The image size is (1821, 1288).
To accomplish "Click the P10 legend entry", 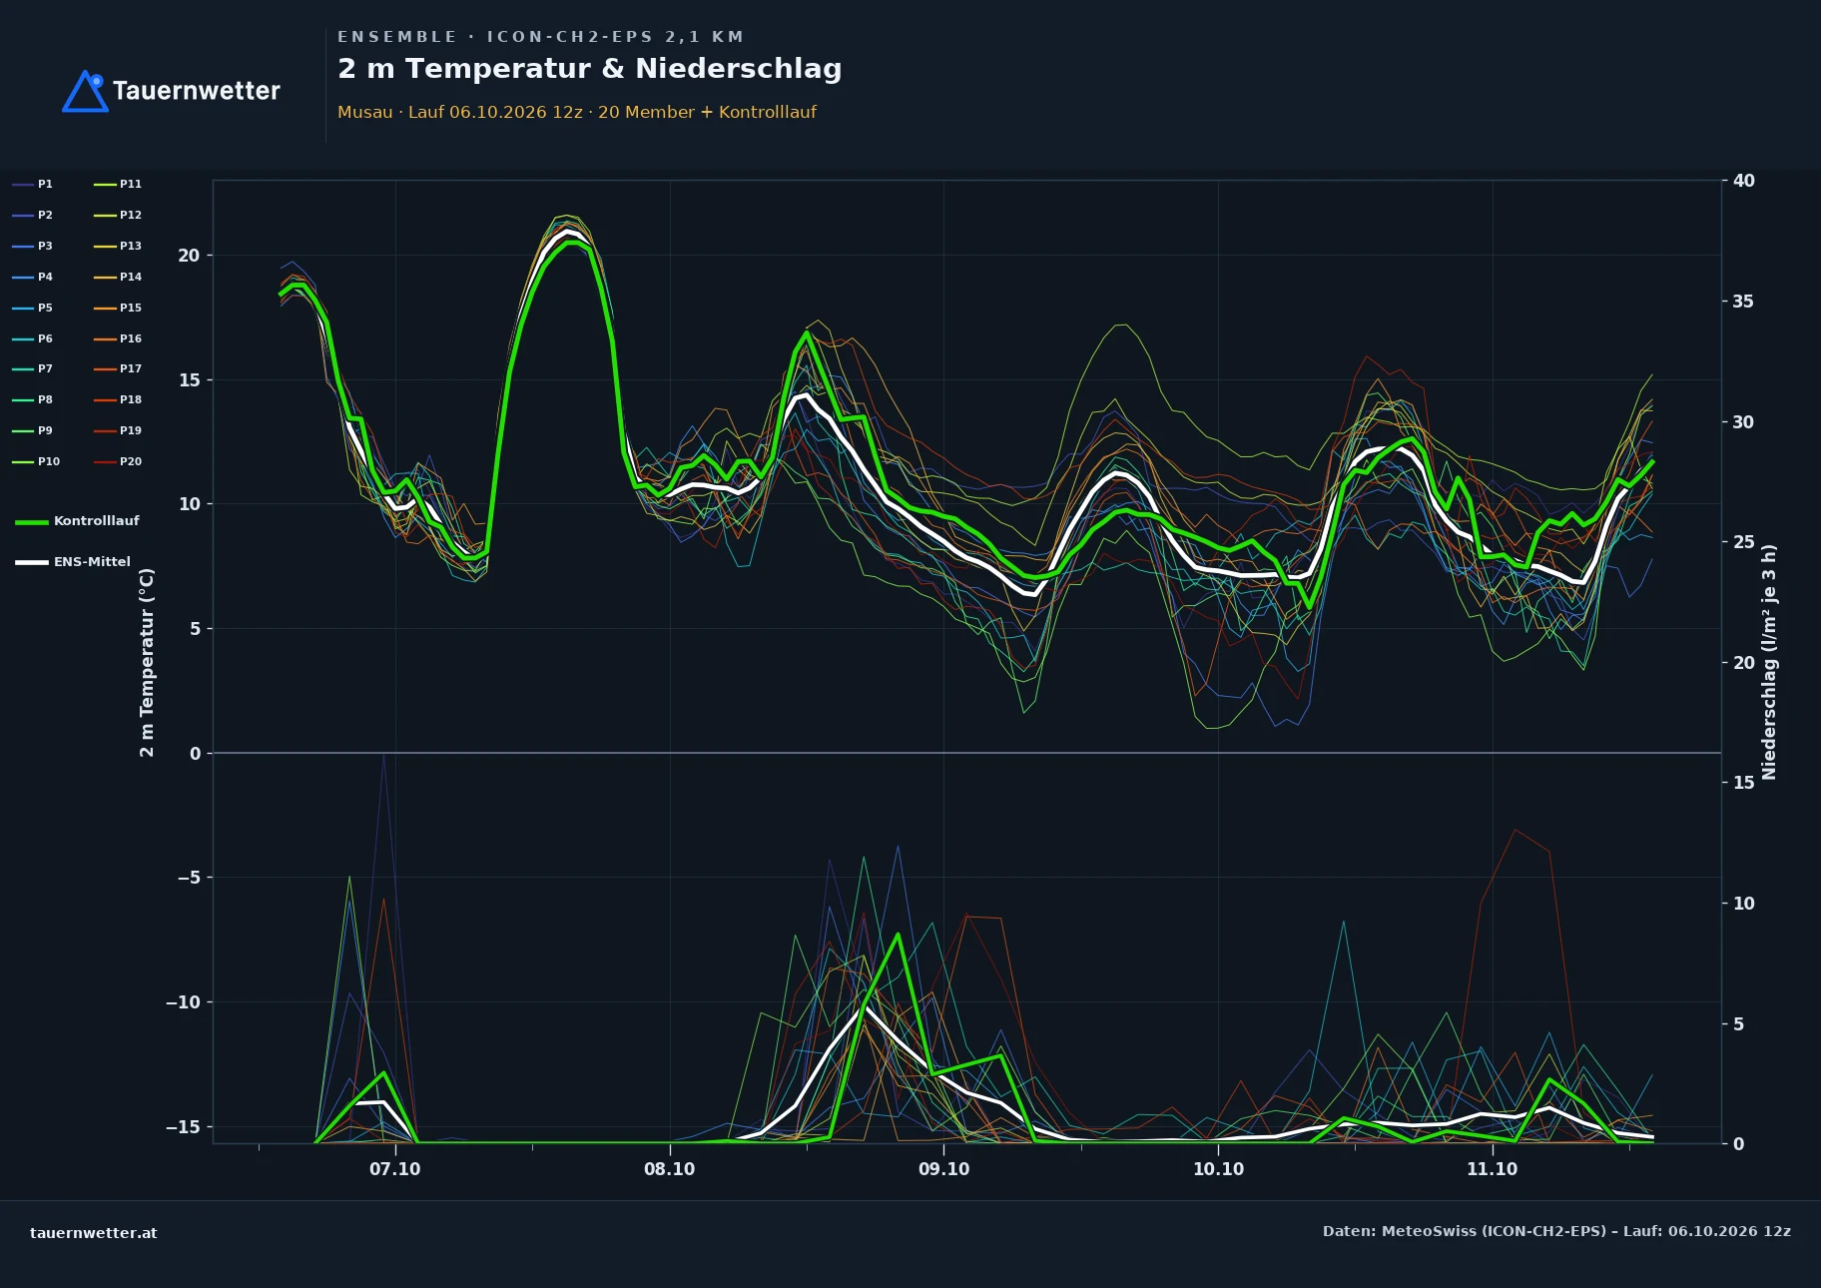I will (36, 461).
